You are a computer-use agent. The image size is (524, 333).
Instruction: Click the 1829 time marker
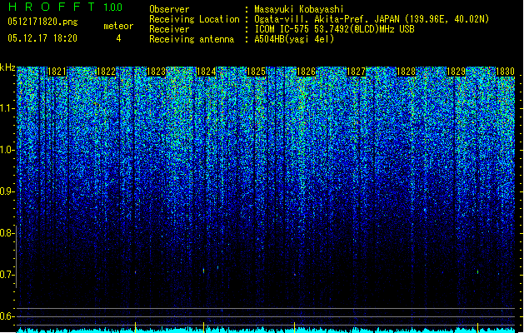tap(457, 72)
